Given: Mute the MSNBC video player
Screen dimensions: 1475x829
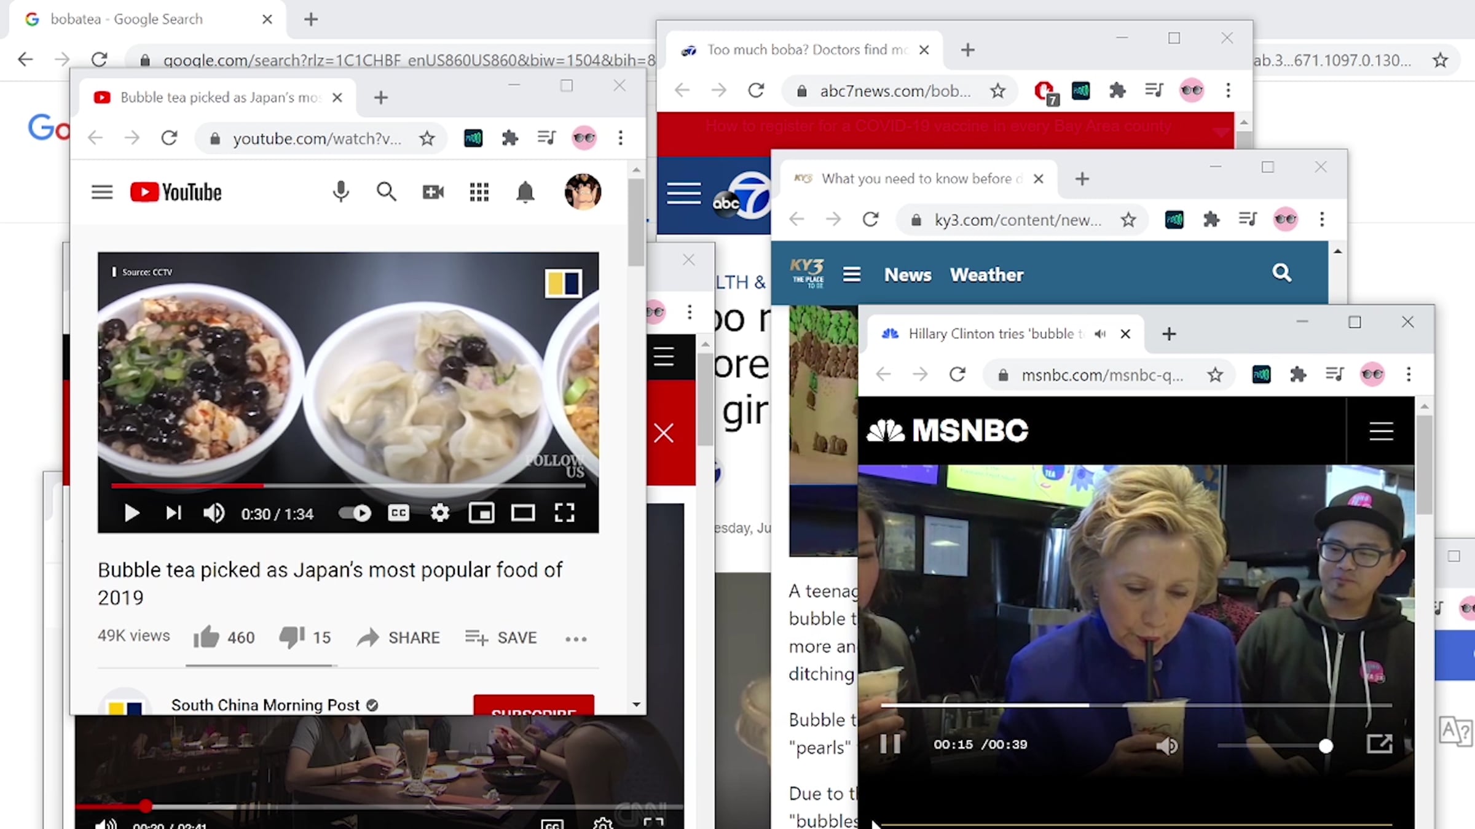Looking at the screenshot, I should pos(1166,745).
